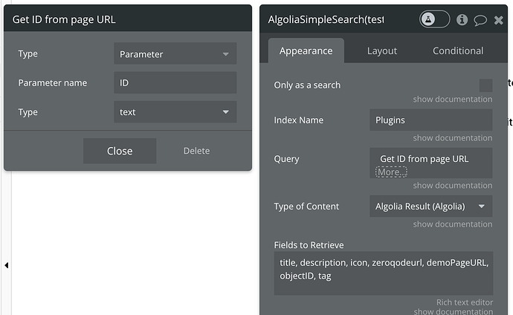The height and width of the screenshot is (315, 513).
Task: Click the Get ID from page URL popup title
Action: (x=64, y=19)
